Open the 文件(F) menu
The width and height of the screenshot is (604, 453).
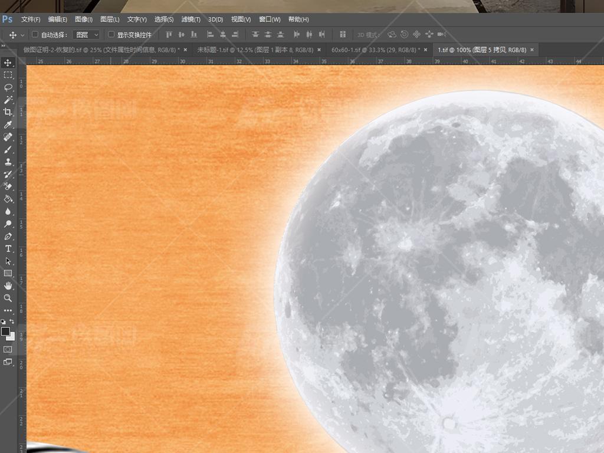[31, 19]
